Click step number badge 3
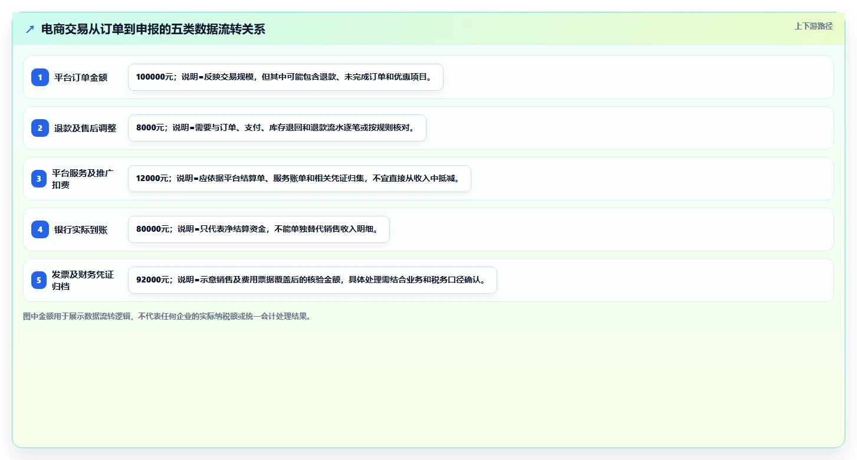 click(x=39, y=179)
